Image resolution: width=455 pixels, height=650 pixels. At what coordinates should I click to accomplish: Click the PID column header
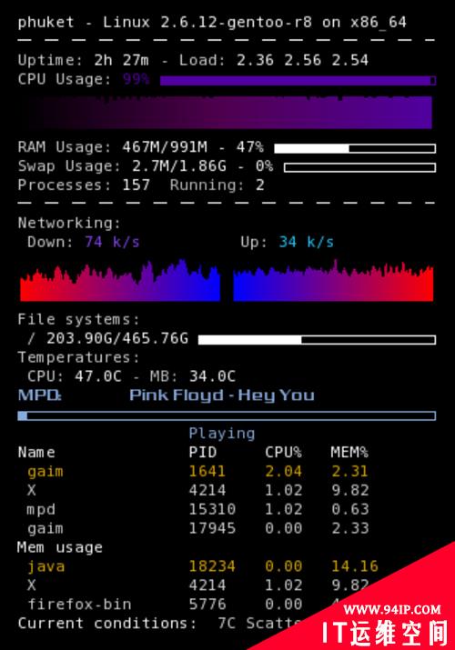pos(203,452)
